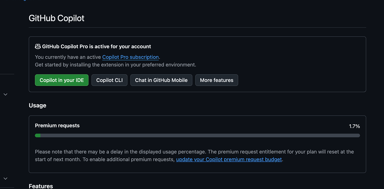The image size is (384, 189).
Task: Select the 1.7% usage value
Action: 355,126
